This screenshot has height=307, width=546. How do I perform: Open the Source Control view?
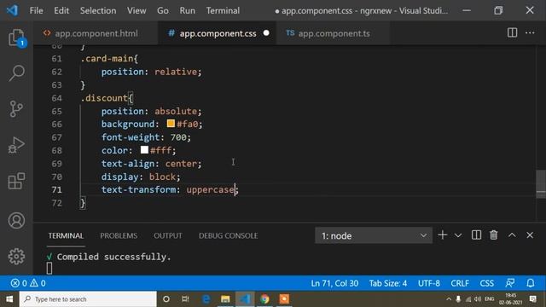click(x=16, y=109)
